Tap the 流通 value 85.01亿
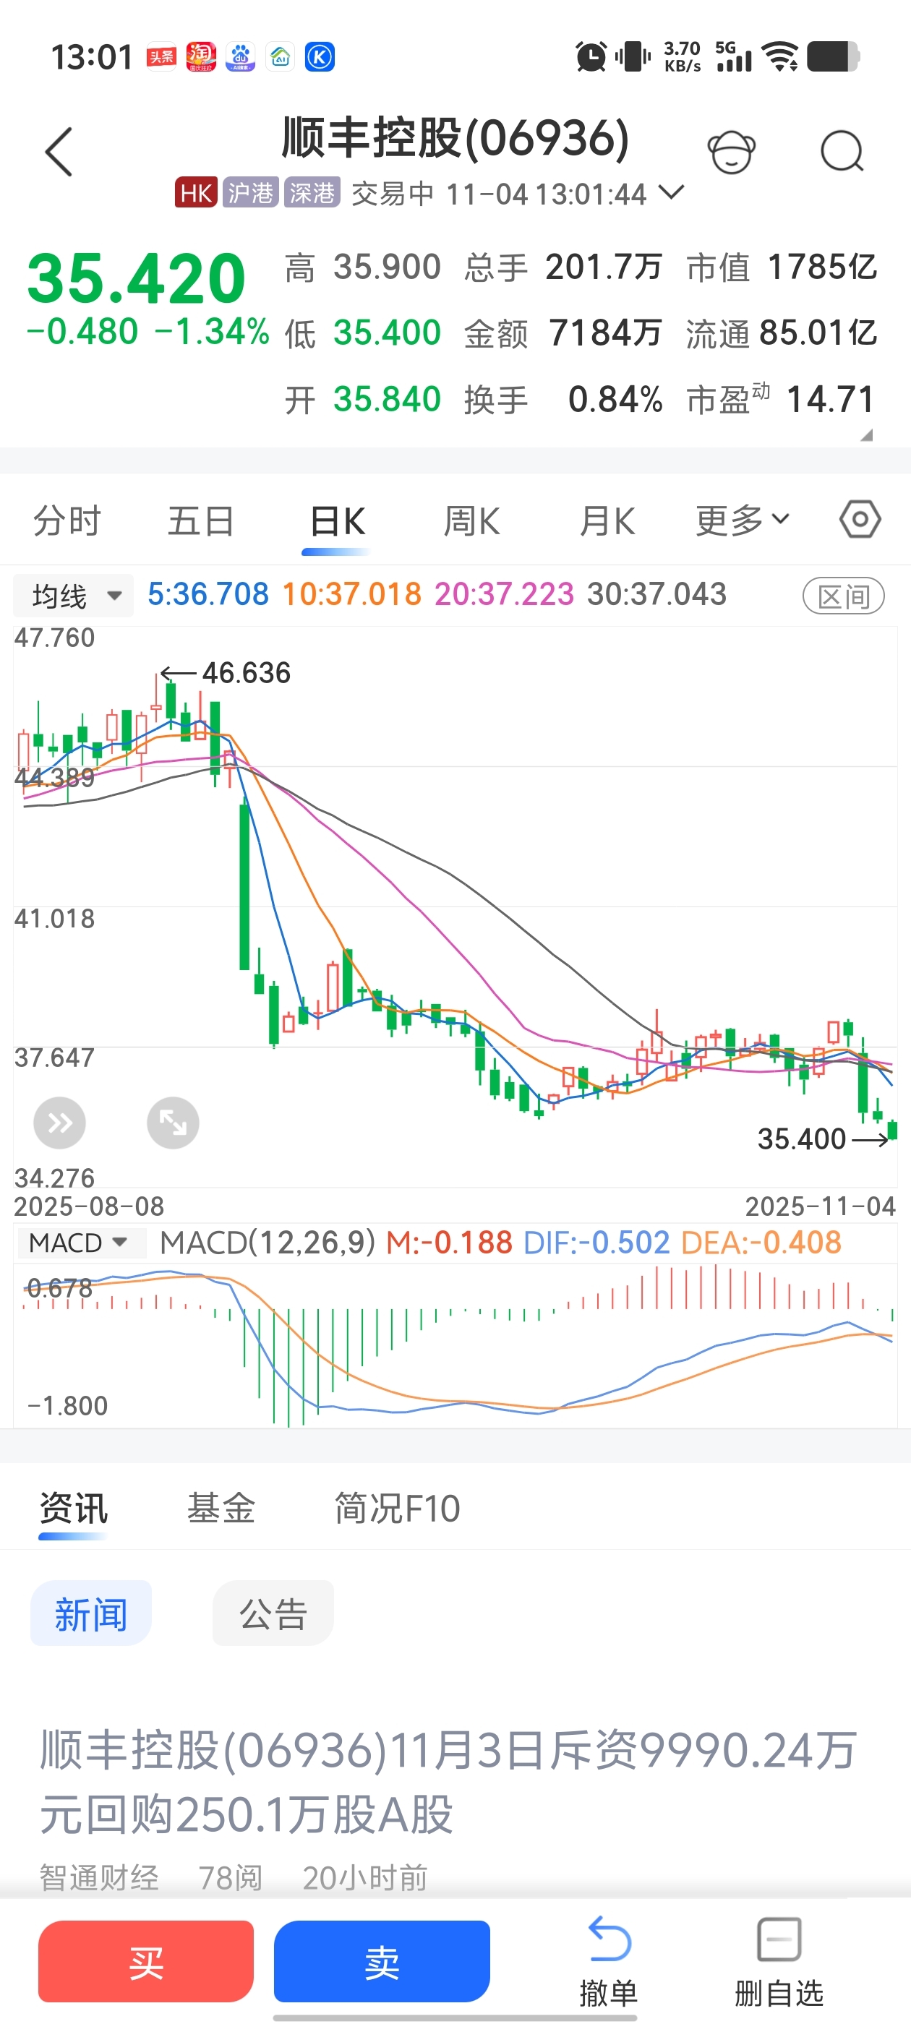Viewport: 911px width, 2024px height. point(818,333)
